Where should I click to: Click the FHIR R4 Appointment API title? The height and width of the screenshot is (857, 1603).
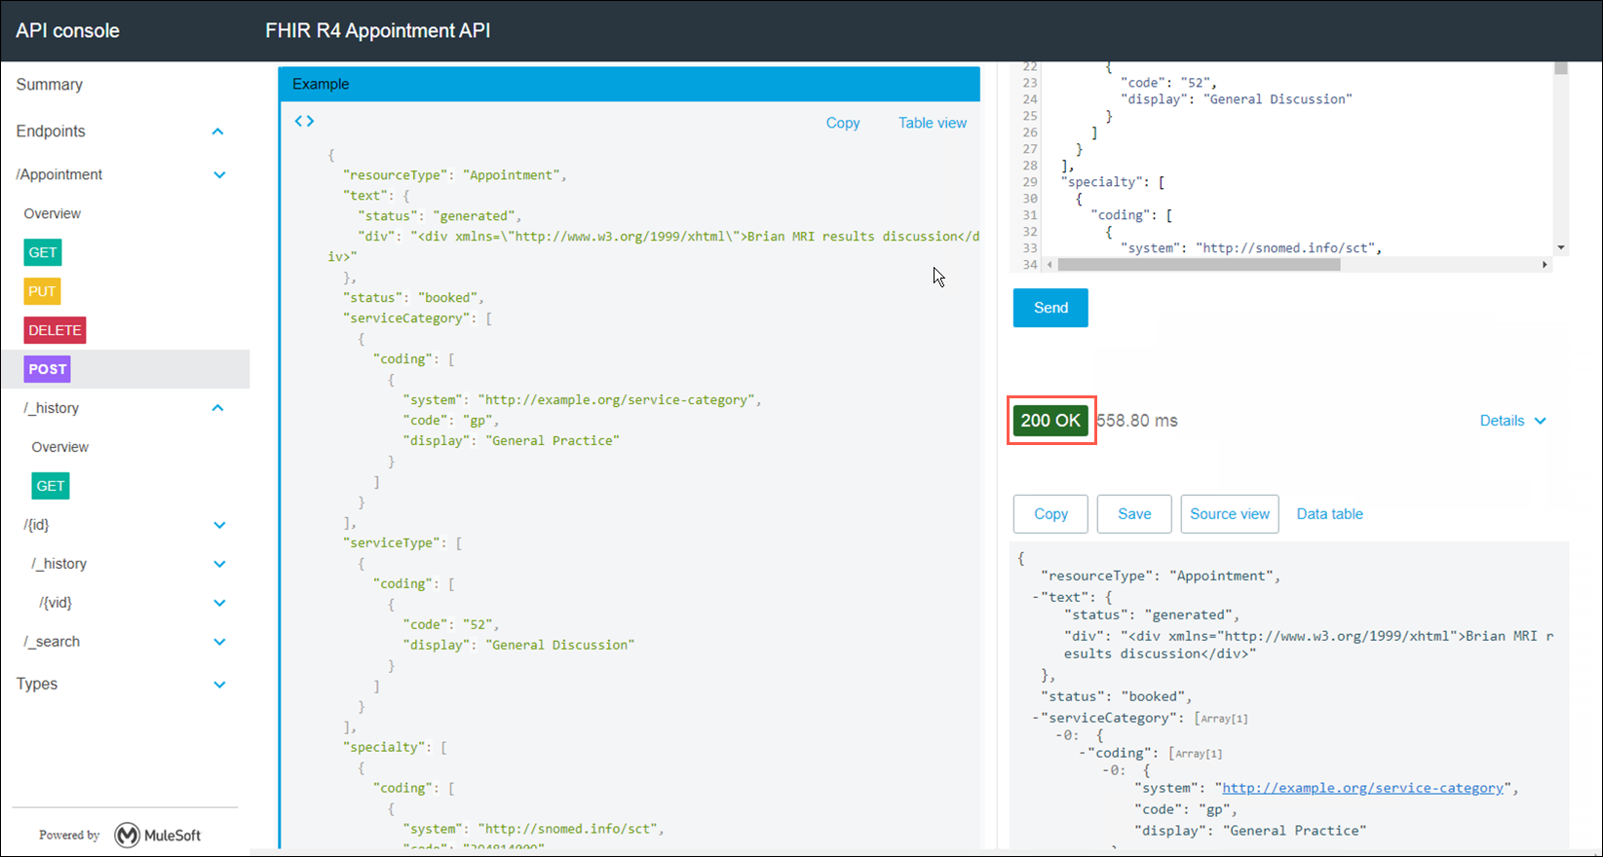[x=378, y=30]
